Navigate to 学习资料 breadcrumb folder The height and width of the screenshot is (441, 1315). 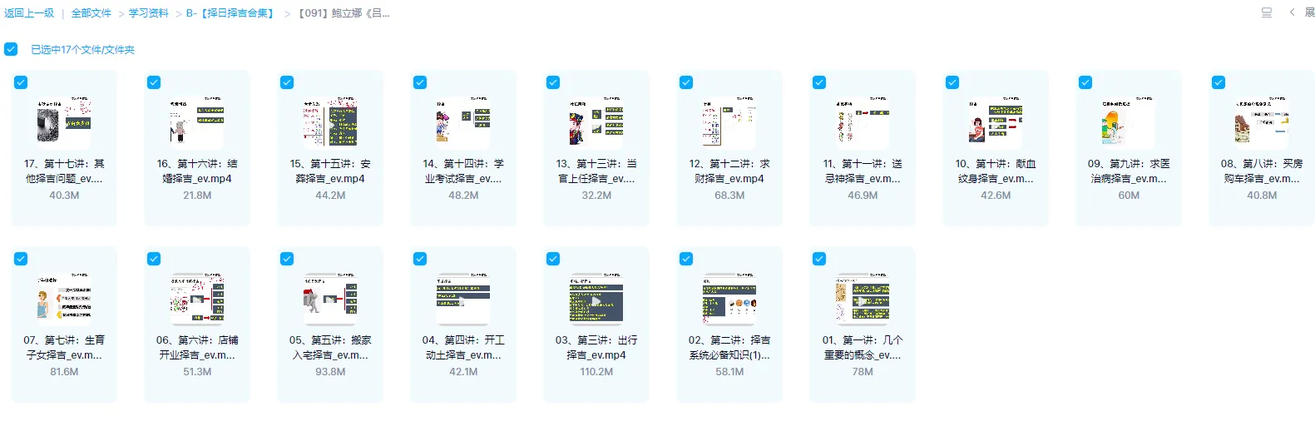coord(148,13)
